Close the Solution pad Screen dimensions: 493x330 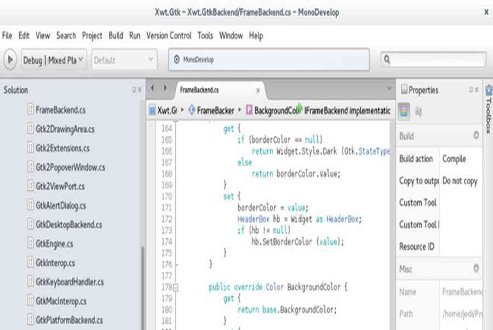[140, 90]
